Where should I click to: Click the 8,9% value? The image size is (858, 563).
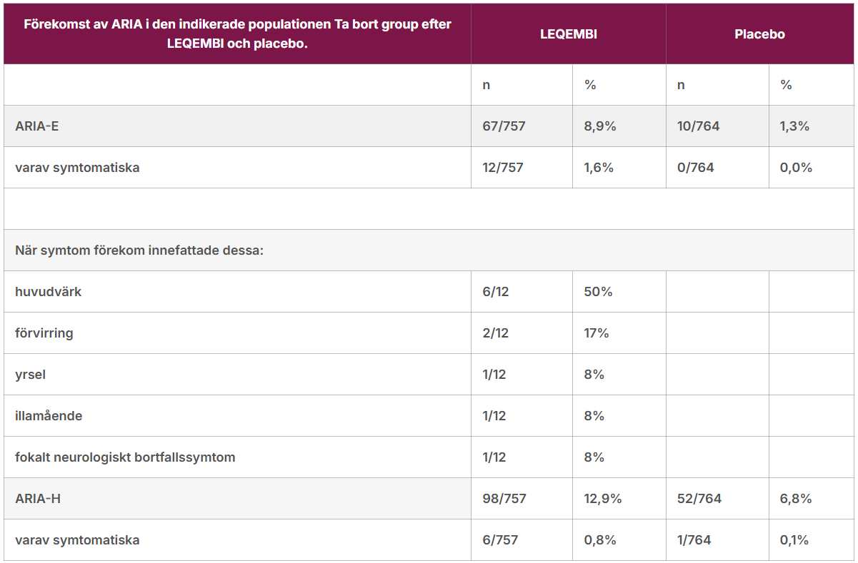tap(599, 126)
